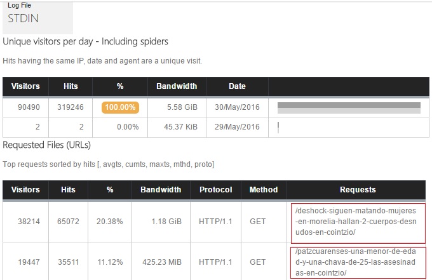
Task: Select the 30/May/2016 date cell
Action: click(237, 107)
